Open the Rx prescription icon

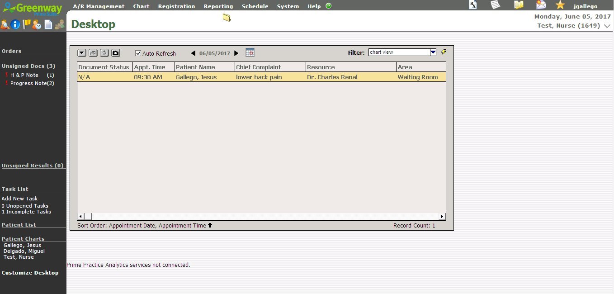[x=473, y=5]
